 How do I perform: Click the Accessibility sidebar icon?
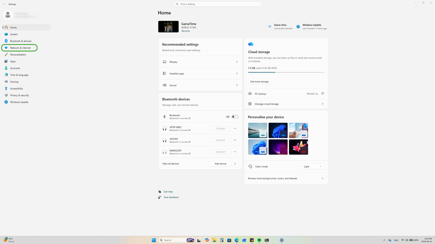[6, 89]
